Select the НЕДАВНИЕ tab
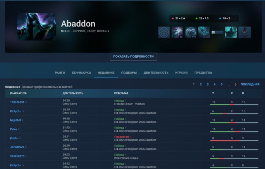 tap(106, 73)
